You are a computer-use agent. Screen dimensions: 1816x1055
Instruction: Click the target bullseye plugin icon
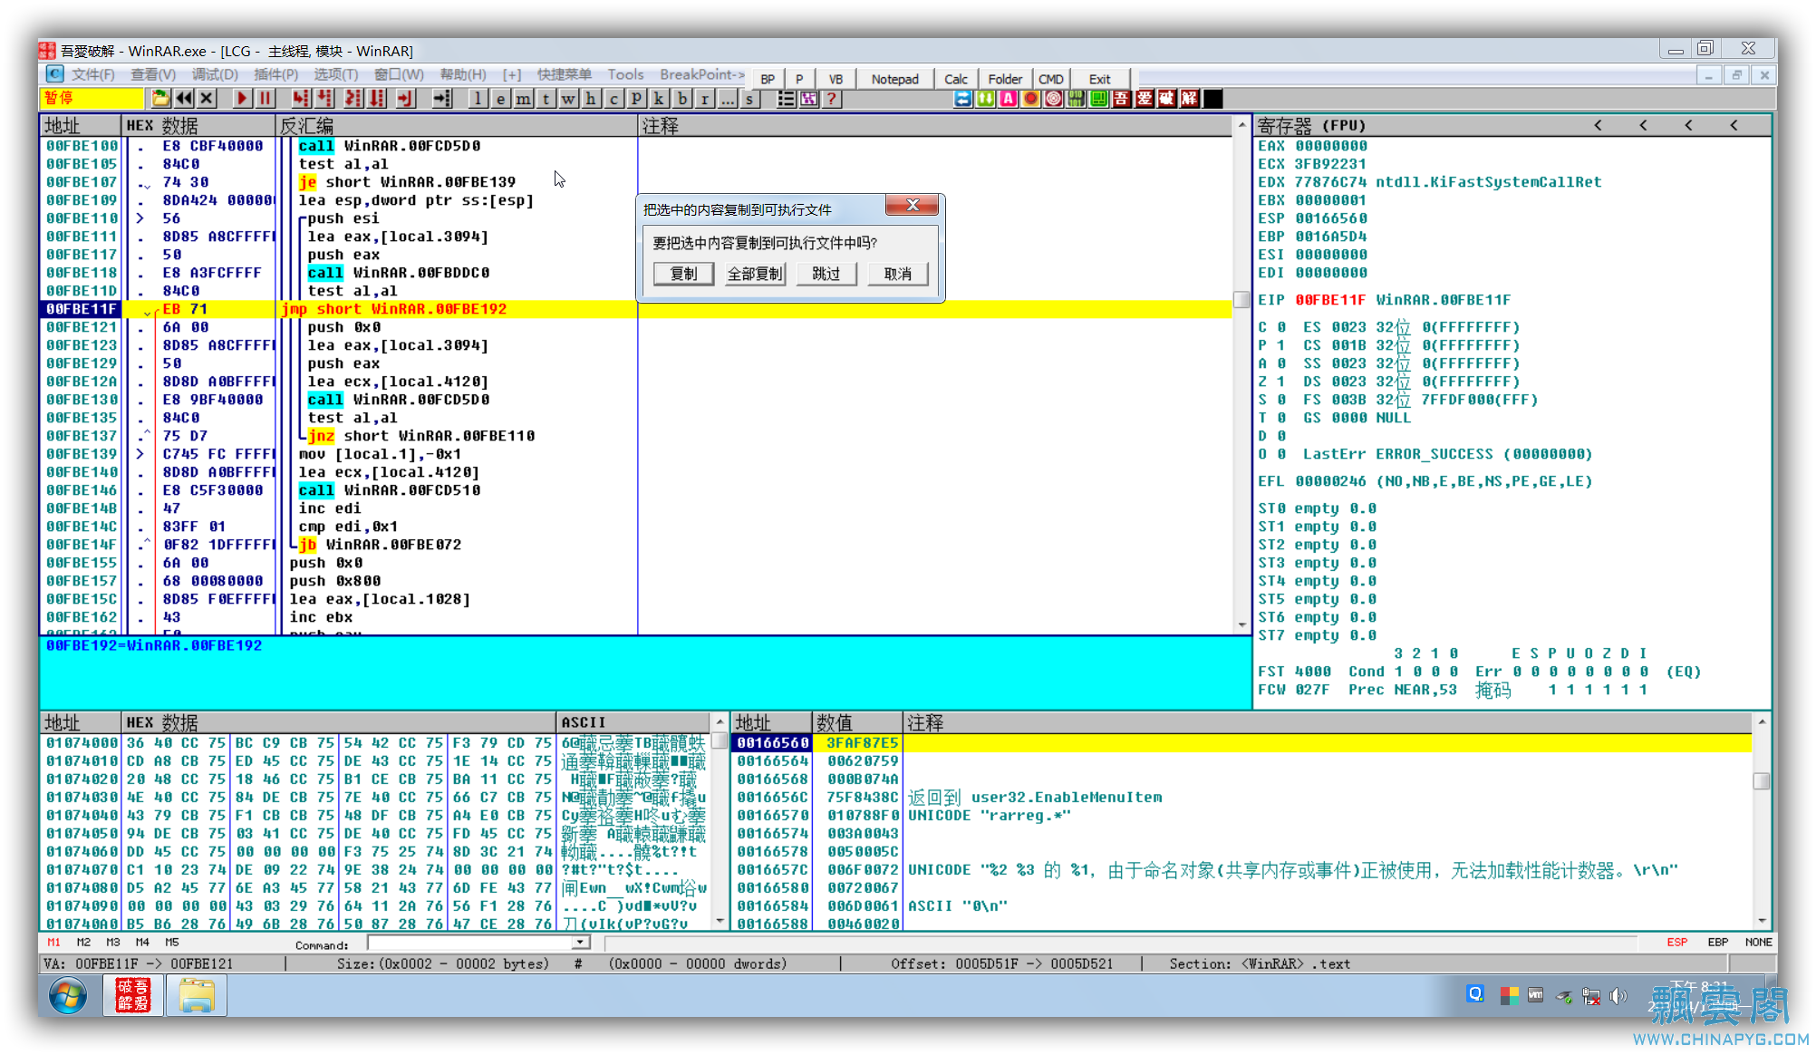(x=1053, y=99)
